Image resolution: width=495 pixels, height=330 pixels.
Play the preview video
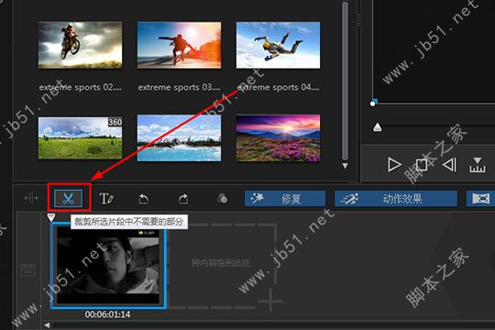[394, 165]
